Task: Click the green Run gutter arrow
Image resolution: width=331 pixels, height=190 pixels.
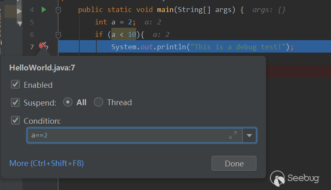Action: [44, 10]
